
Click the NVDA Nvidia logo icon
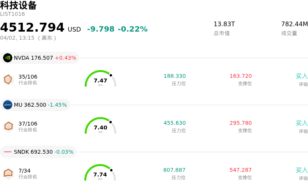point(8,58)
